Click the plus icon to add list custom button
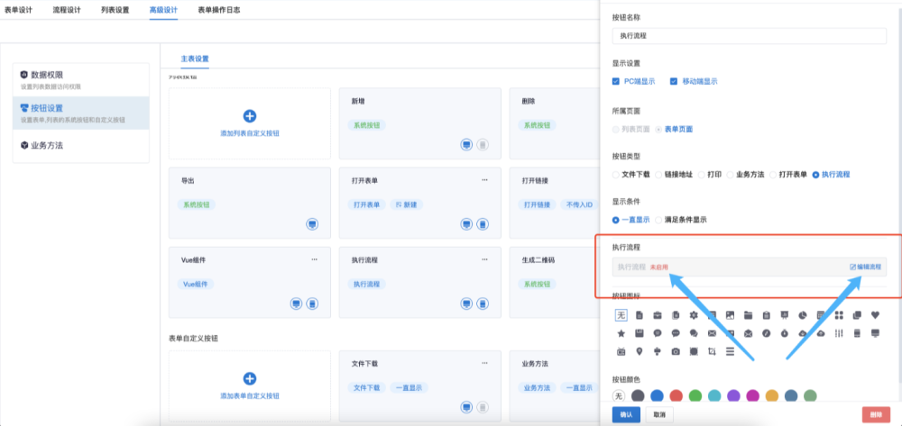The width and height of the screenshot is (902, 426). (x=250, y=115)
